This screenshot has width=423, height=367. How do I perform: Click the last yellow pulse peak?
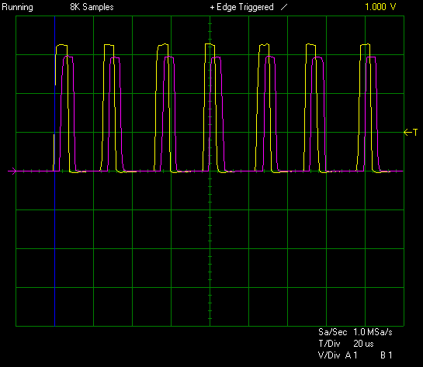(x=365, y=45)
